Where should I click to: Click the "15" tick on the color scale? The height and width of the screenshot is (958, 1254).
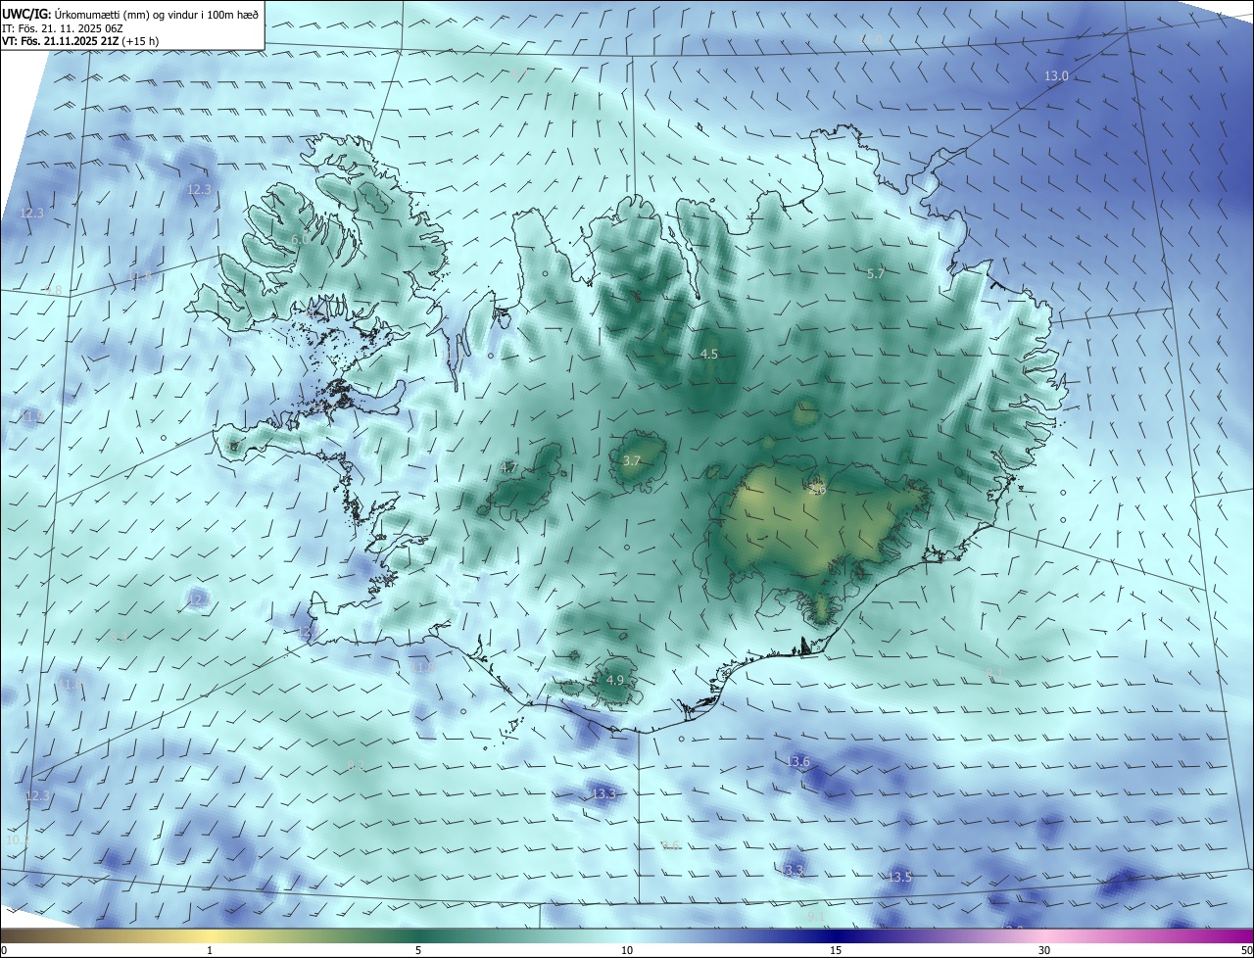point(836,950)
